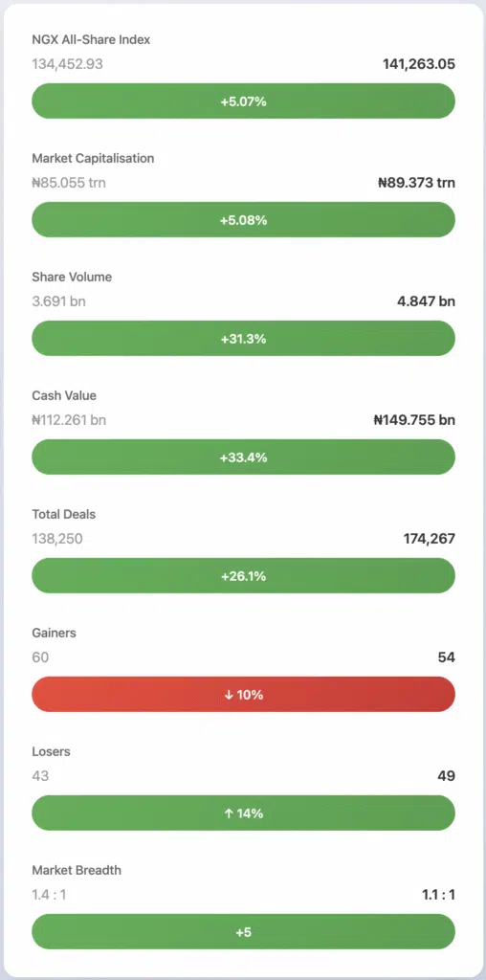Click the NGX All-Share Index label
The width and height of the screenshot is (486, 980).
pos(91,40)
